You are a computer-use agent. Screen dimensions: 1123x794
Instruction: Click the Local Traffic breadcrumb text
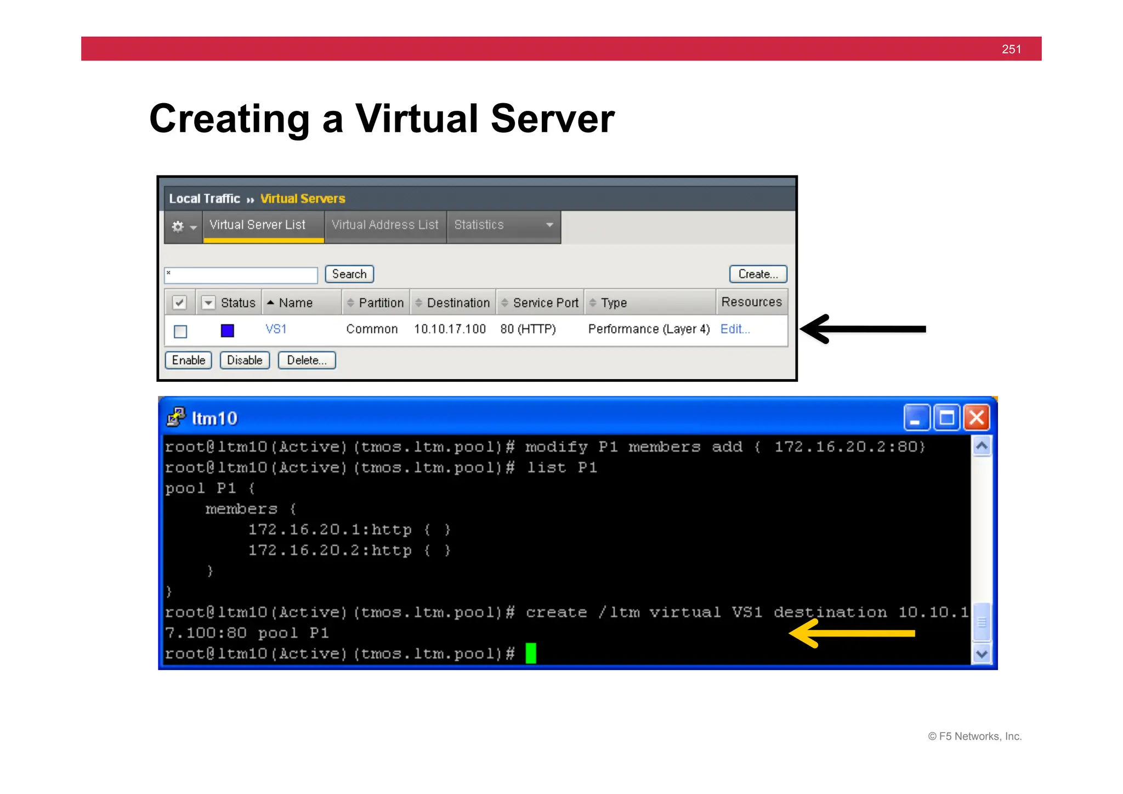coord(204,199)
